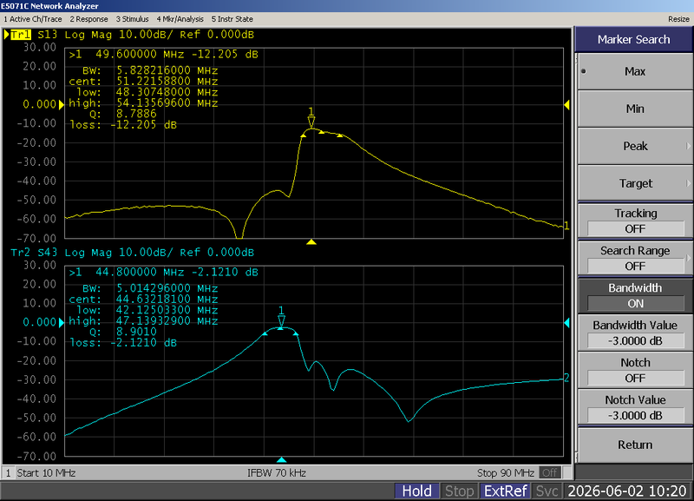Click trace number 1 label at right of Tr1
The height and width of the screenshot is (501, 694).
tap(566, 226)
